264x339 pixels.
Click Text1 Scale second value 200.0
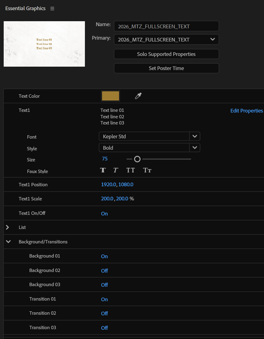(x=122, y=199)
